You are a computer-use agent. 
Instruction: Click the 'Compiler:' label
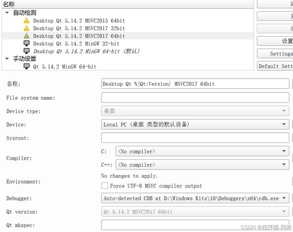[19, 158]
